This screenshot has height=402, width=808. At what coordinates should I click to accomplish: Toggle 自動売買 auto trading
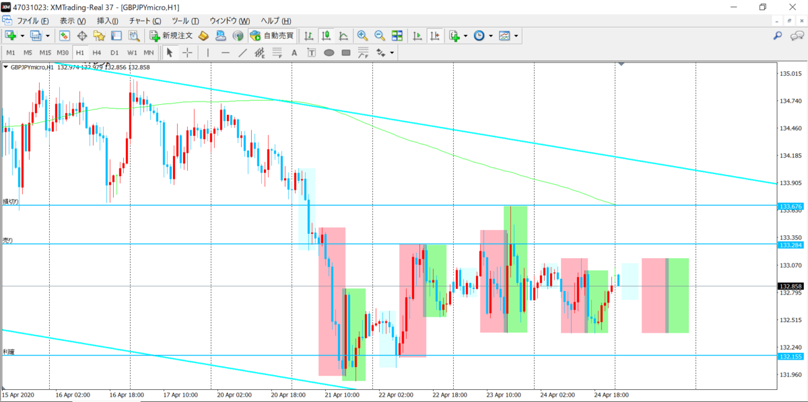tap(272, 36)
